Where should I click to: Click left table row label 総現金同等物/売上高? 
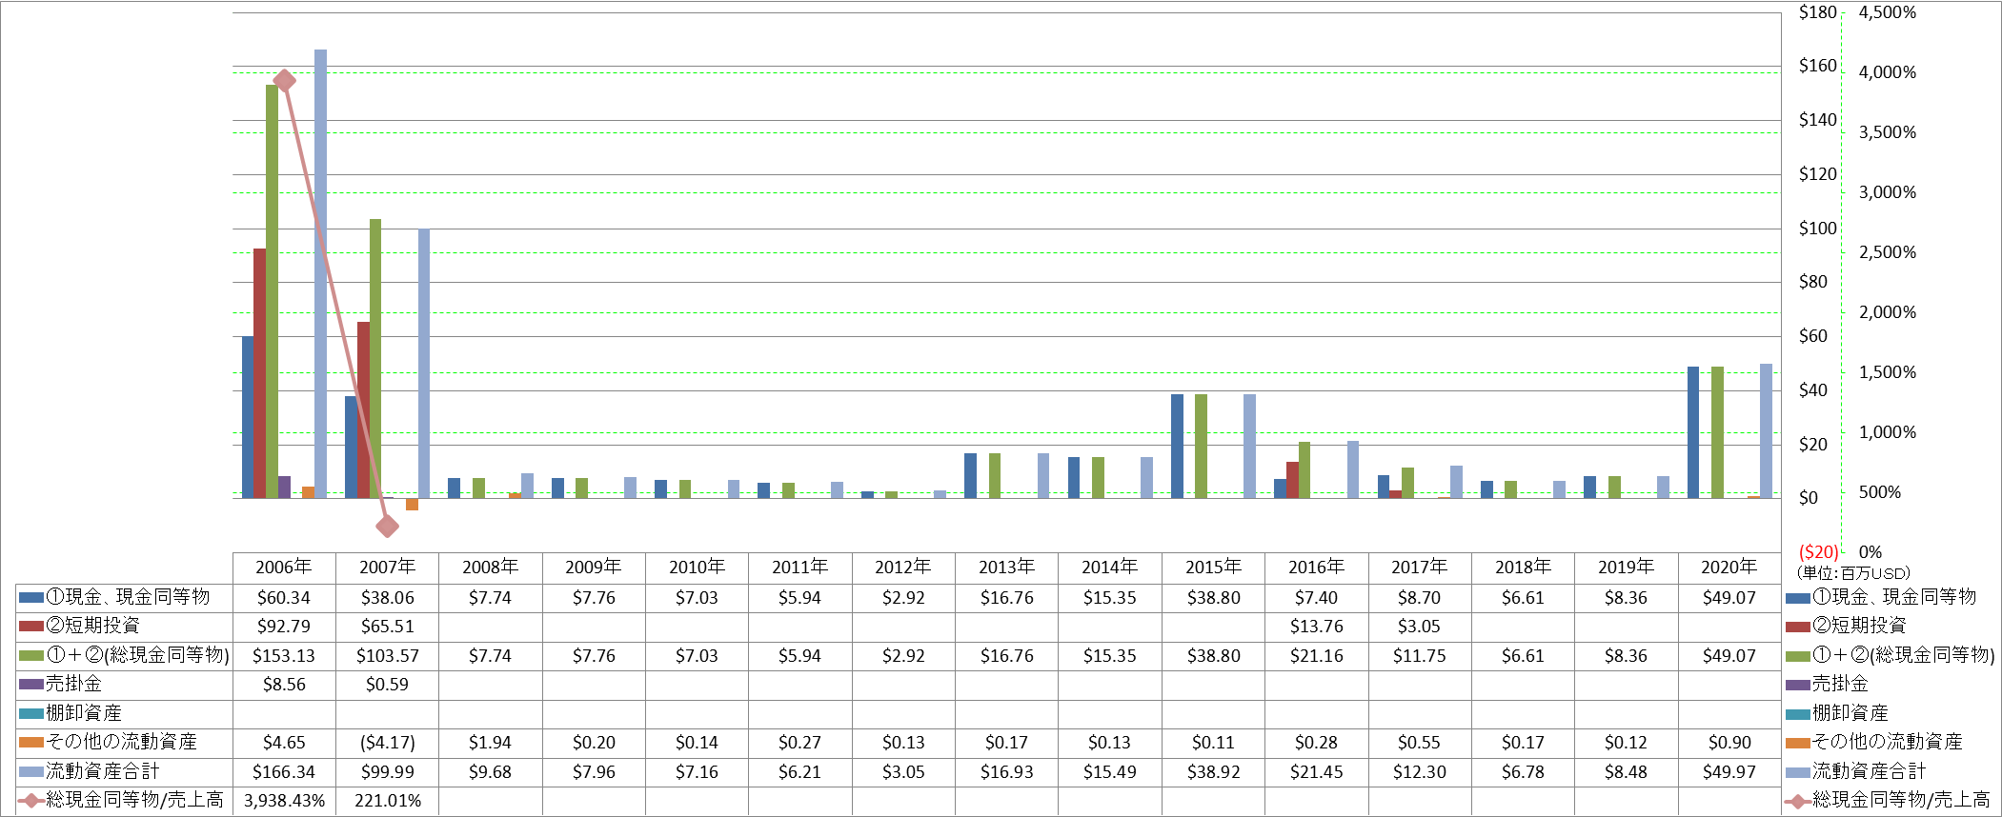[135, 800]
